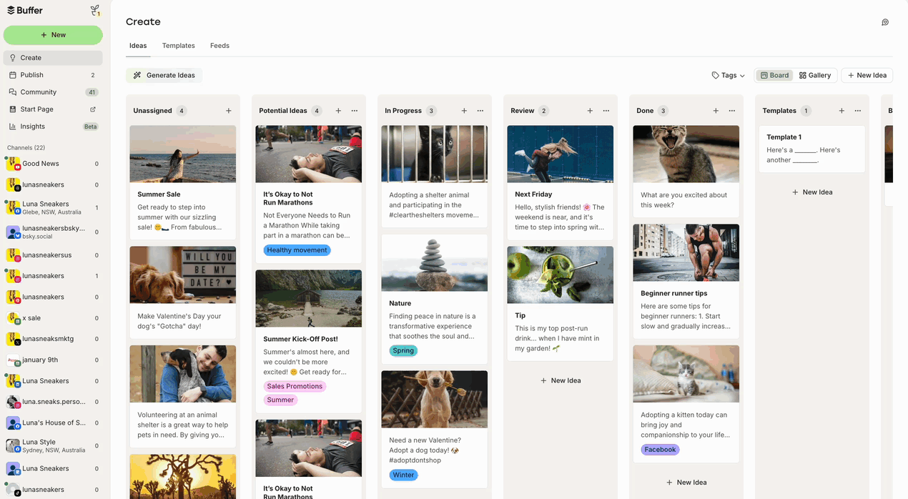The height and width of the screenshot is (499, 908).
Task: Open In Progress column options menu
Action: click(480, 111)
